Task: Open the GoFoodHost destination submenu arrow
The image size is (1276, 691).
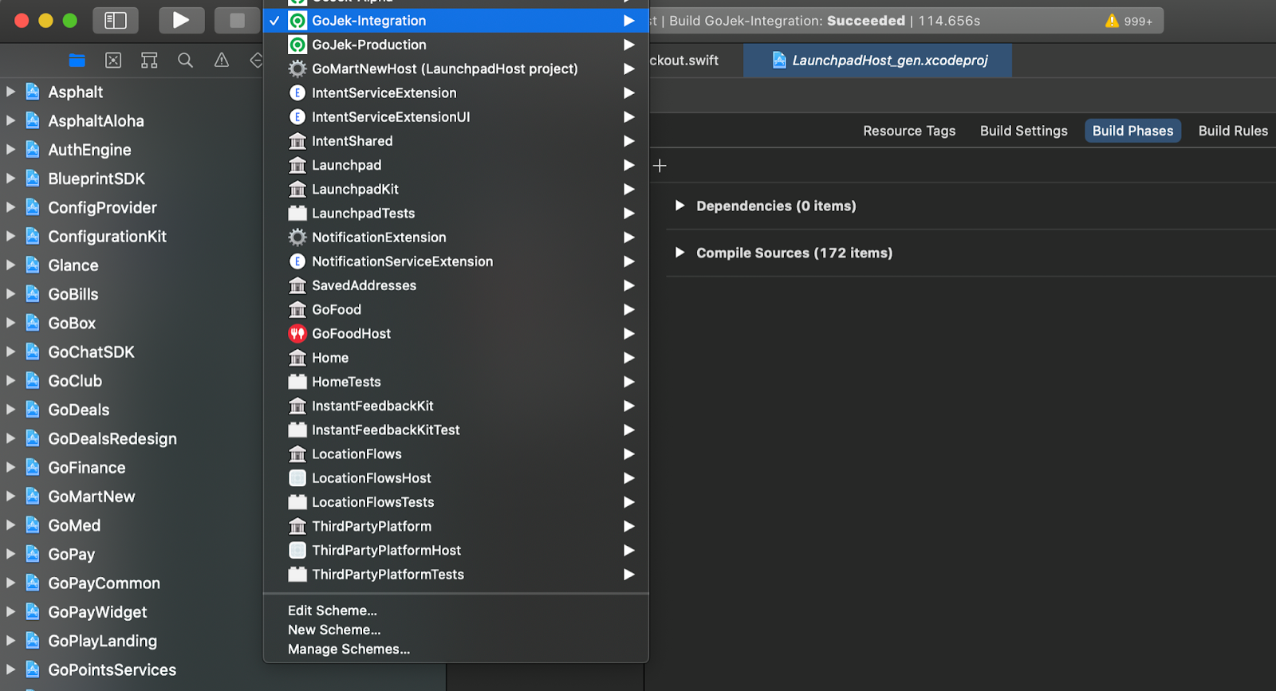Action: pyautogui.click(x=629, y=334)
